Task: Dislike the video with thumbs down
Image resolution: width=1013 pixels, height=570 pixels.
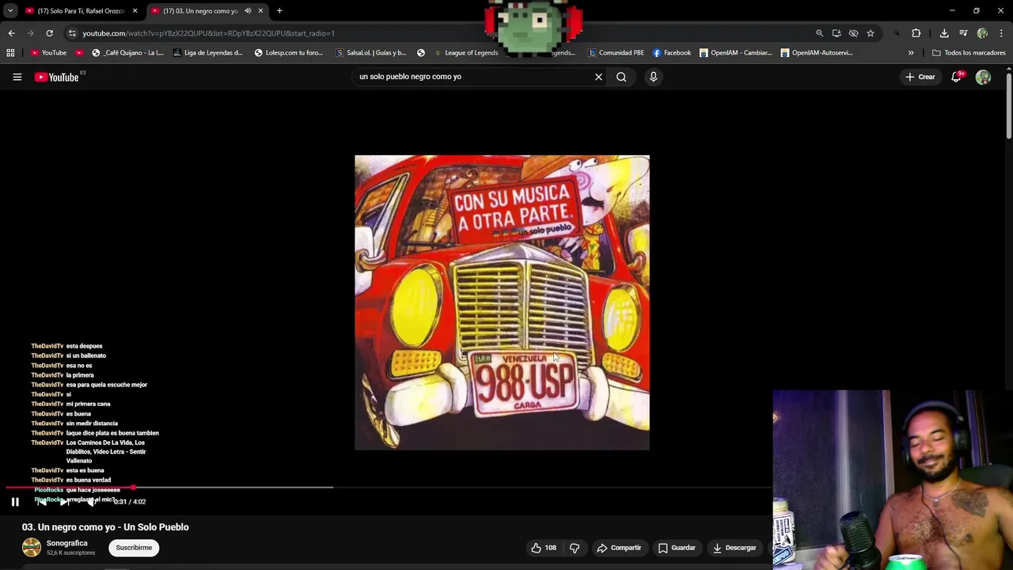Action: (x=575, y=548)
